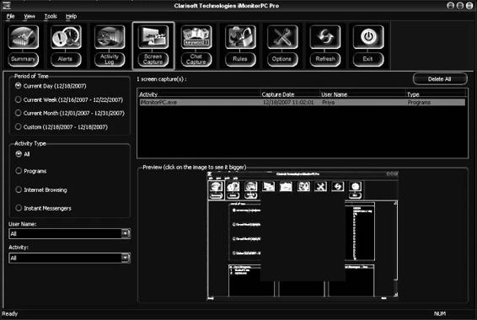This screenshot has width=477, height=320.
Task: Open the Activity Log toolbar icon
Action: [110, 37]
